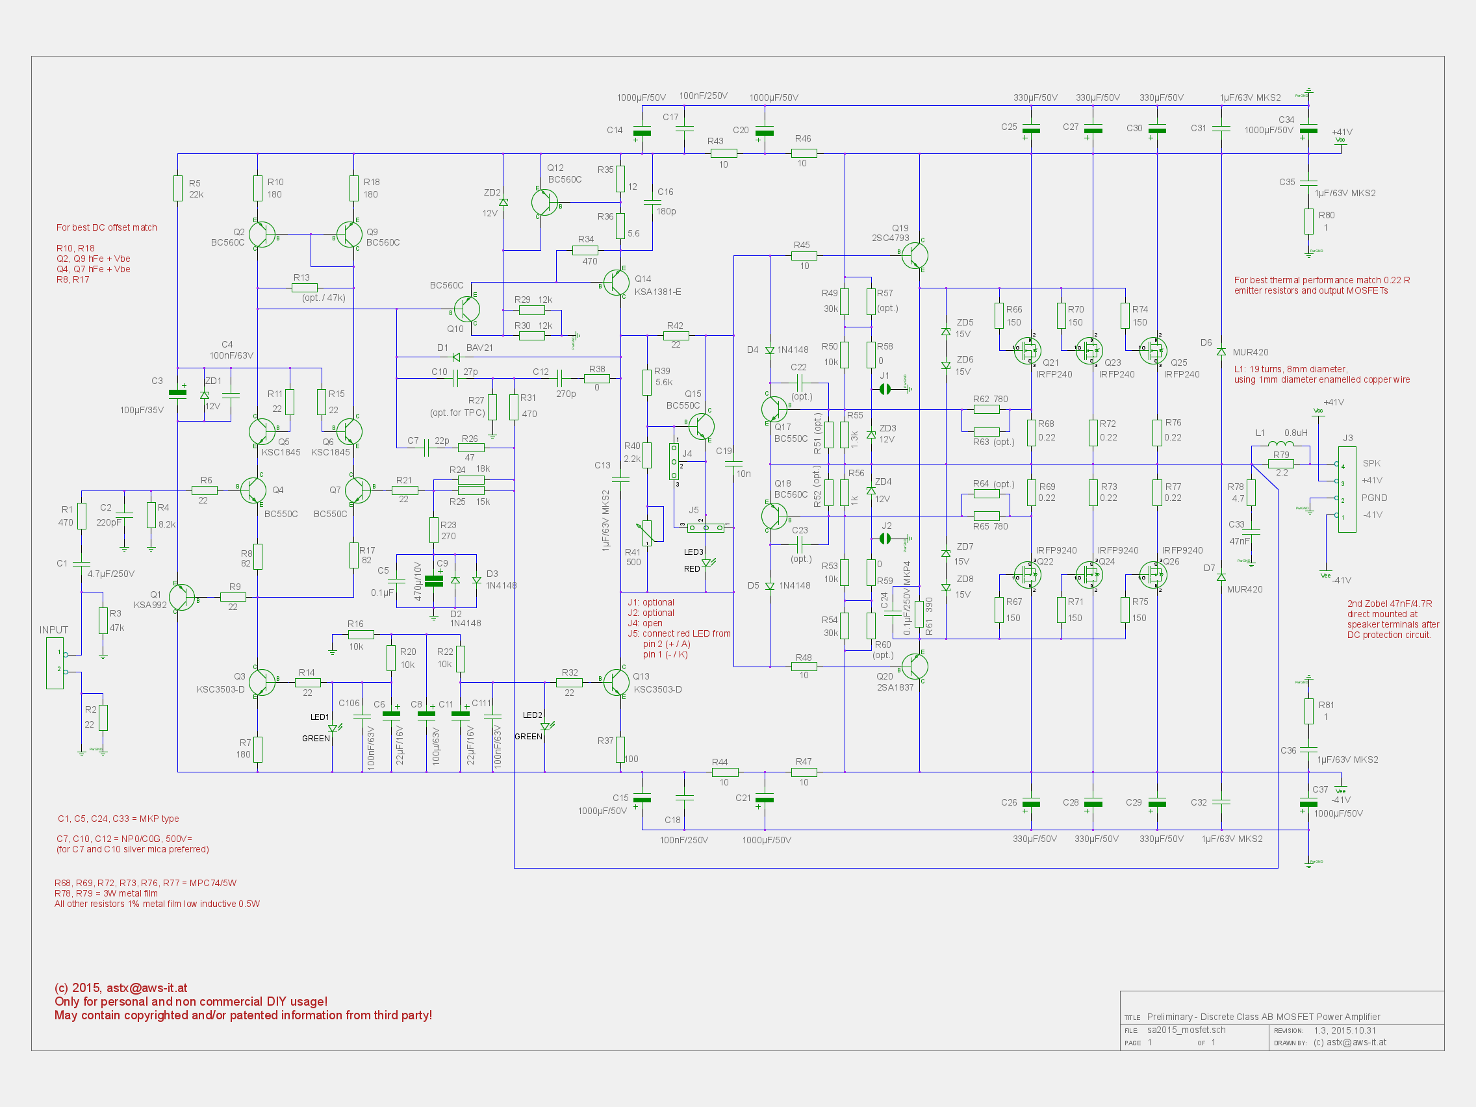1476x1107 pixels.
Task: Select the D6 MUR420 diode symbol
Action: coord(1221,351)
